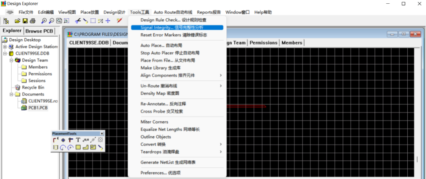Select the place pad tool
This screenshot has width=426, height=179.
(63, 140)
